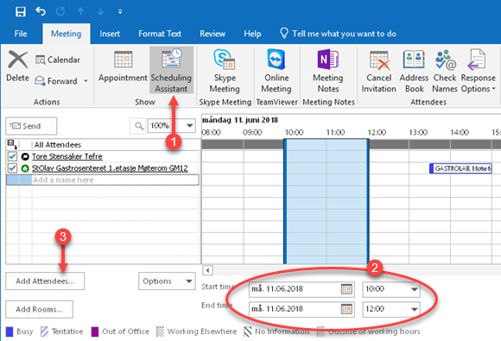Click the Add Attendees button
The height and width of the screenshot is (341, 501).
[45, 281]
